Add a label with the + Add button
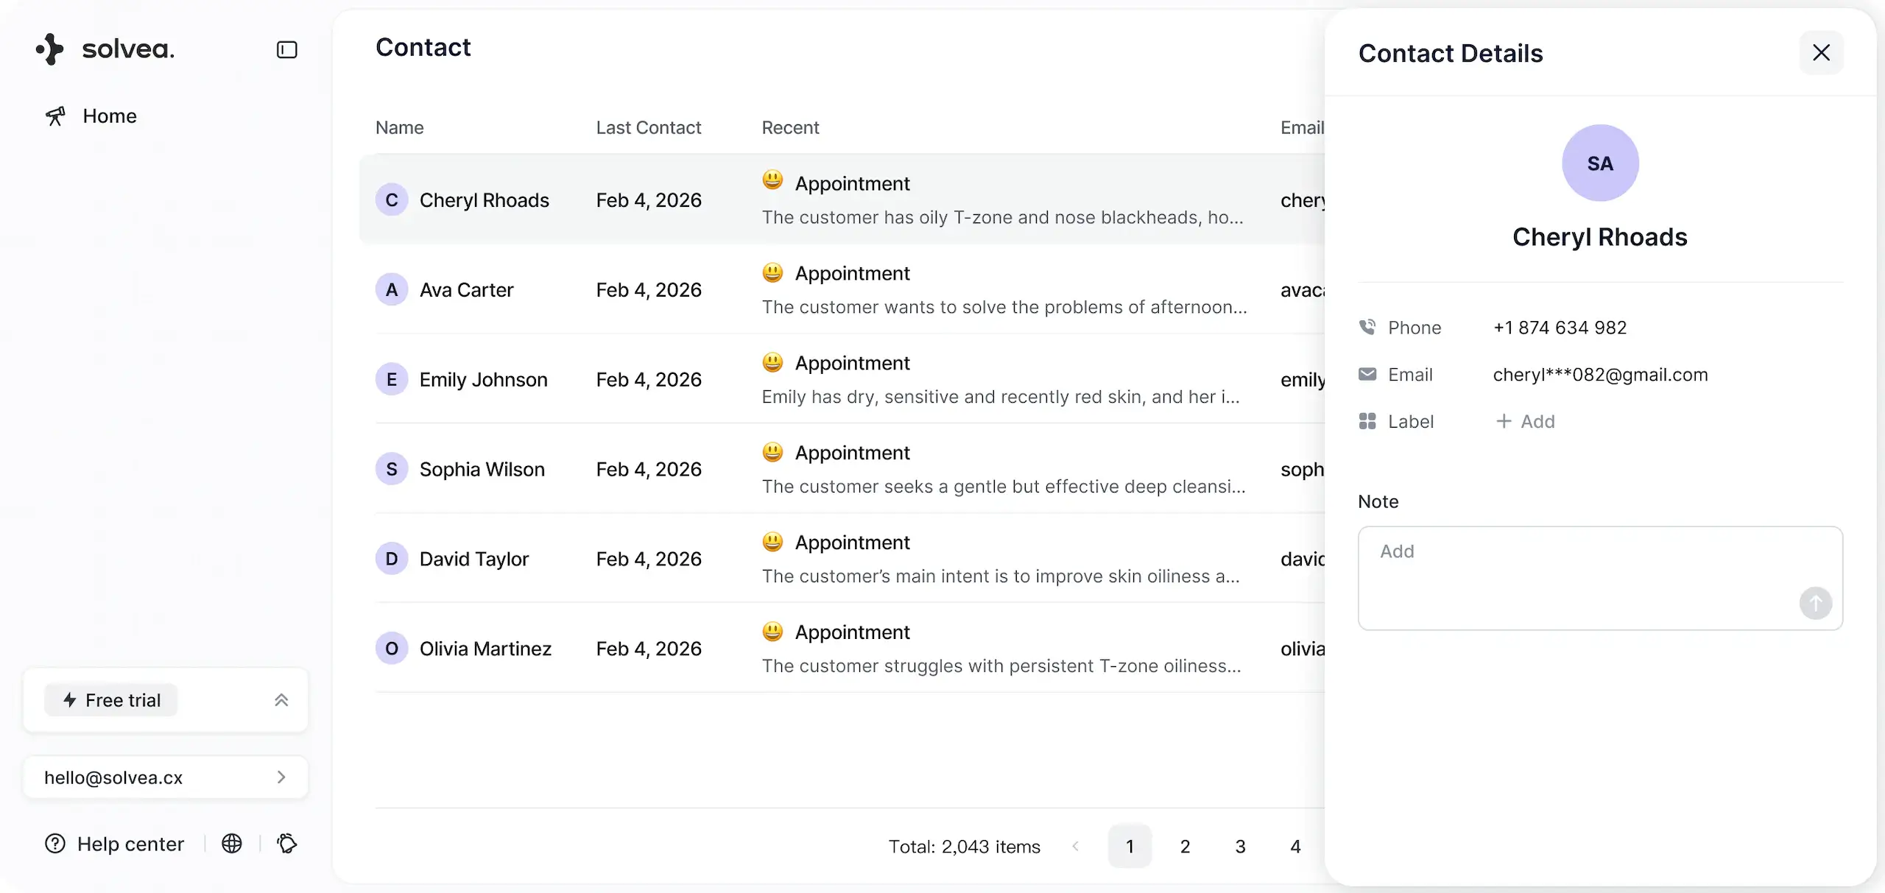Image resolution: width=1885 pixels, height=893 pixels. coord(1526,422)
